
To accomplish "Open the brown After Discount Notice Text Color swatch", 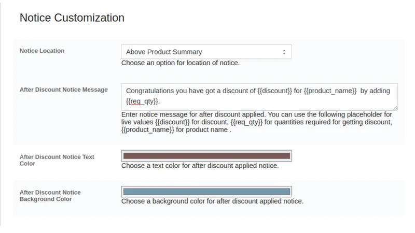I will 206,156.
